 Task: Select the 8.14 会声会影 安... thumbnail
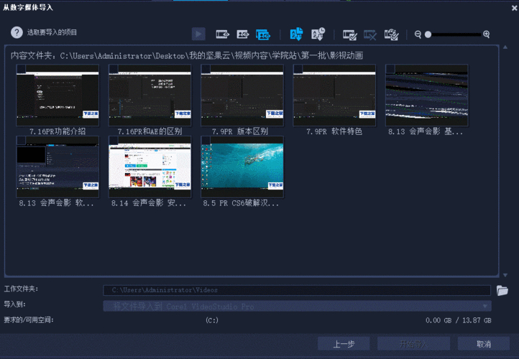[x=150, y=167]
